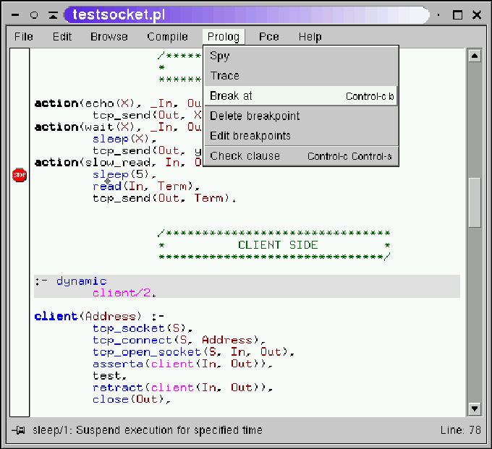
Task: Choose Trace in the Prolog menu
Action: pos(224,75)
